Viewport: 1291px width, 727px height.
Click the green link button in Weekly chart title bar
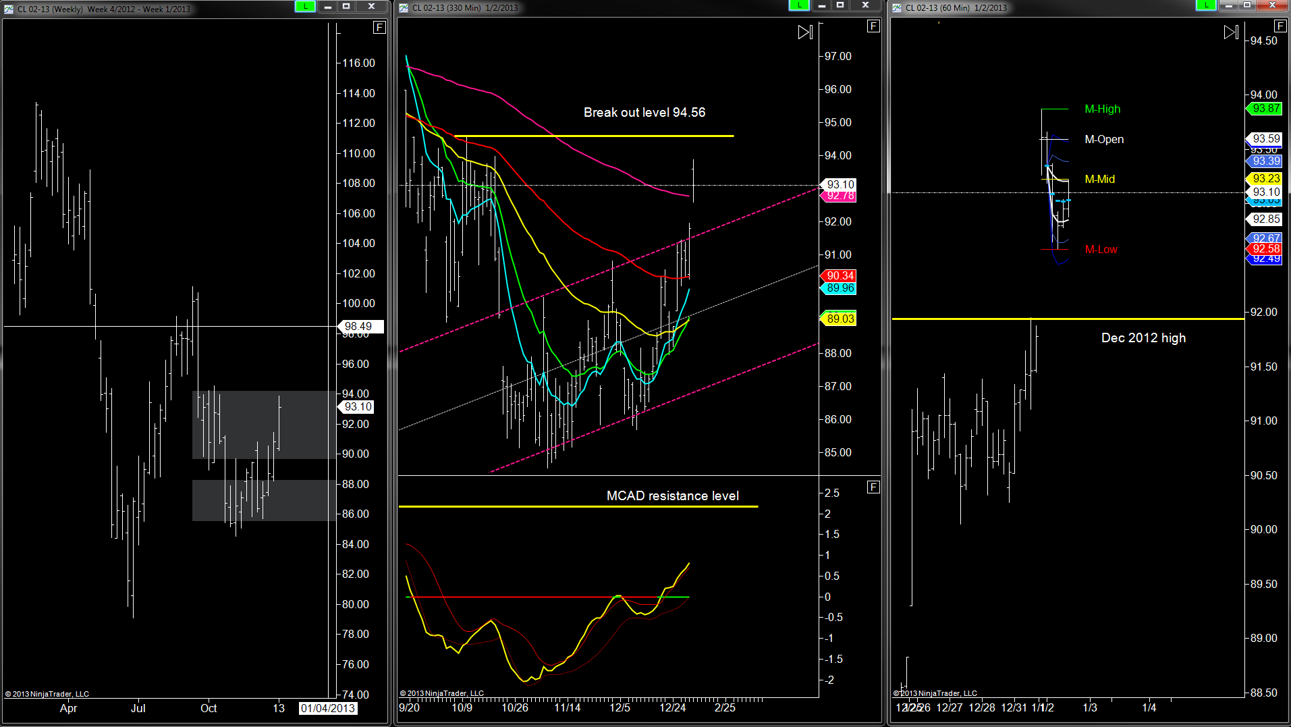(305, 6)
